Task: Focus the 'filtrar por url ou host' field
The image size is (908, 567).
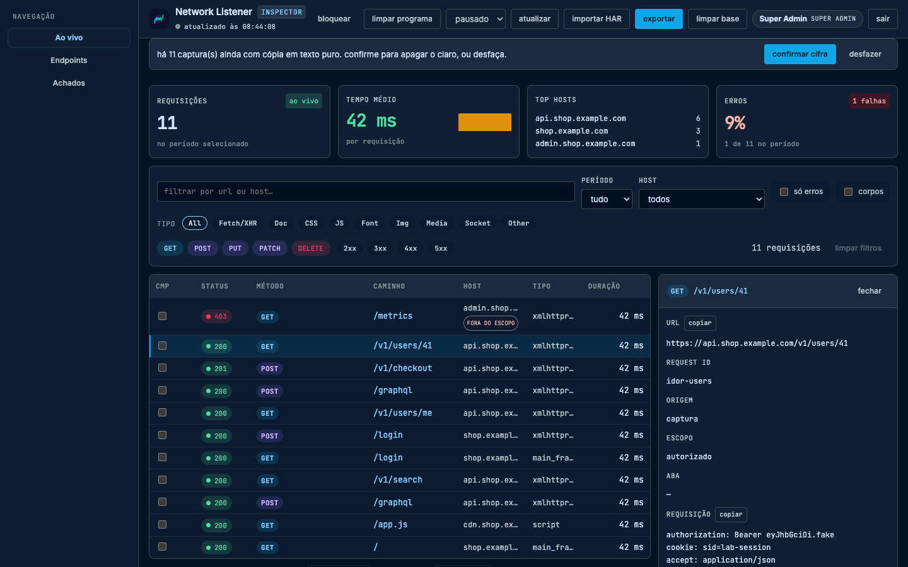Action: point(366,192)
